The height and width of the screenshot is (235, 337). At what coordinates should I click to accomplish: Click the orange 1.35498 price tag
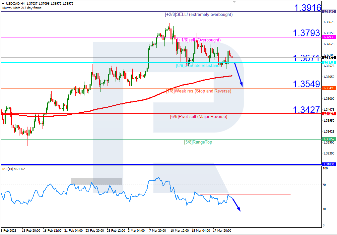[329, 88]
